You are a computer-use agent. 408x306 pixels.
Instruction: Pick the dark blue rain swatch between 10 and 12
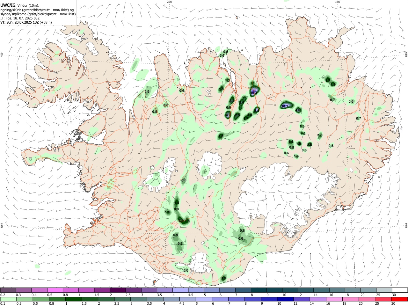click(285, 299)
